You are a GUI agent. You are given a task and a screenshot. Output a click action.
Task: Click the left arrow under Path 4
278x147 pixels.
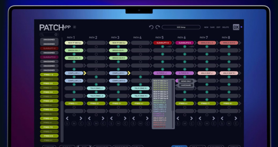133,118
